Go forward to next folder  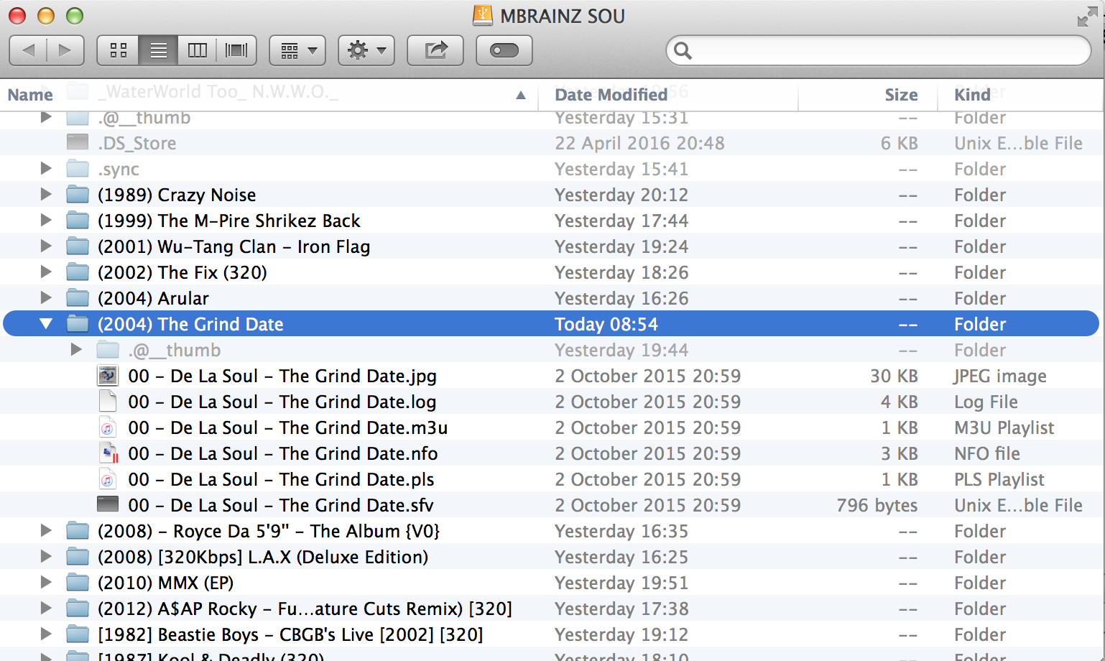tap(65, 50)
